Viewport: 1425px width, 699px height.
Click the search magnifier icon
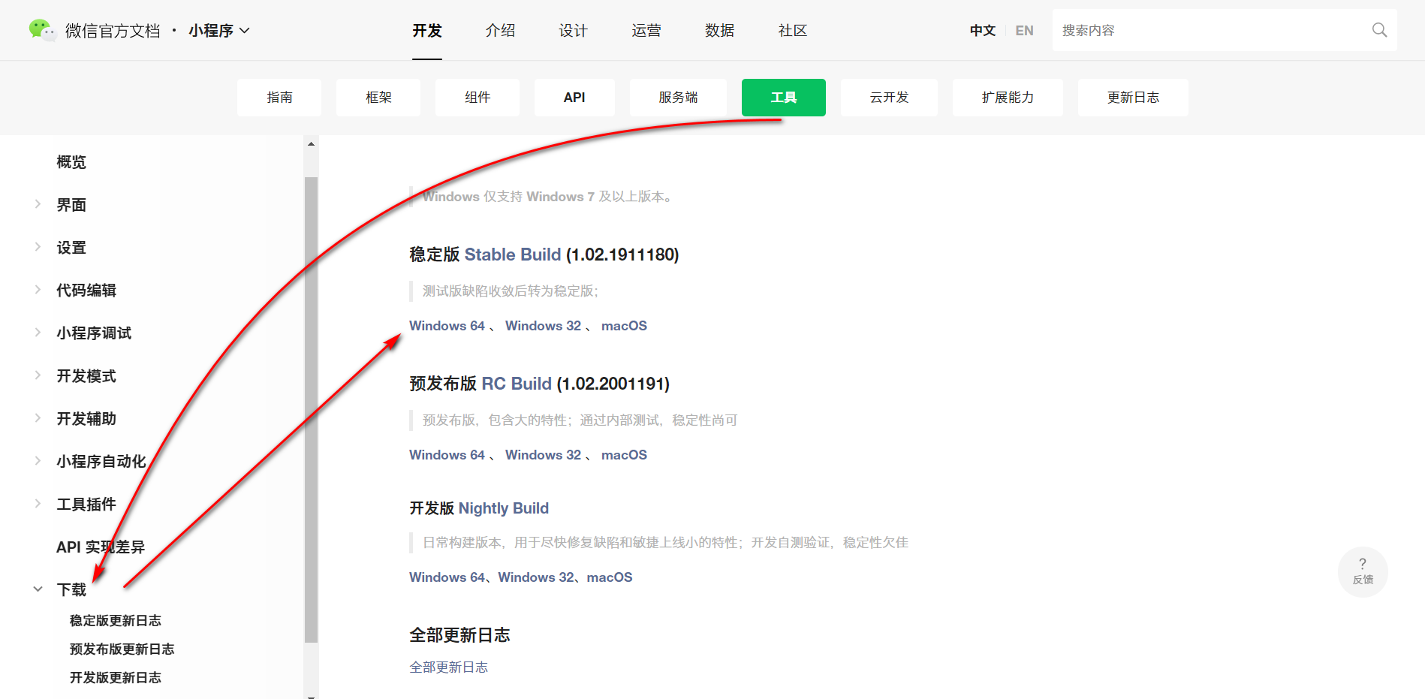click(x=1379, y=30)
